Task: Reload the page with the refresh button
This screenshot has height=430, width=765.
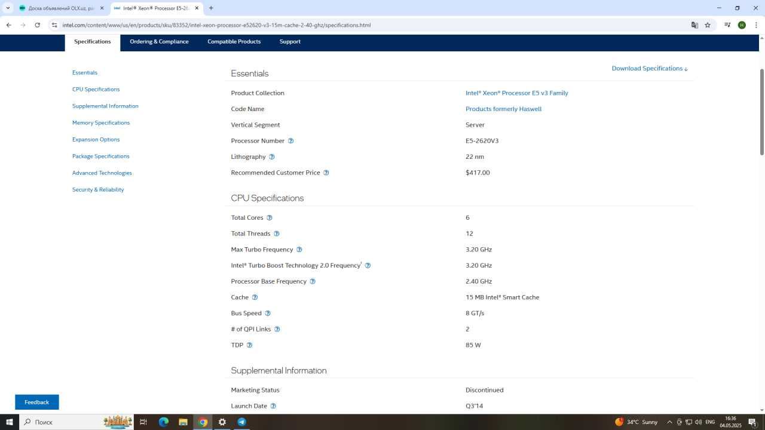Action: coord(37,25)
